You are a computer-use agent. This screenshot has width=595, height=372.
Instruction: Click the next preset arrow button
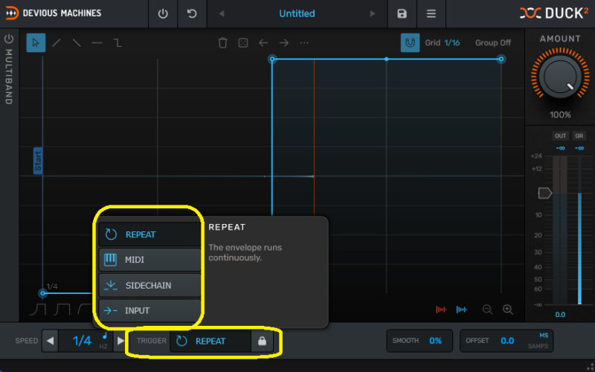(373, 13)
